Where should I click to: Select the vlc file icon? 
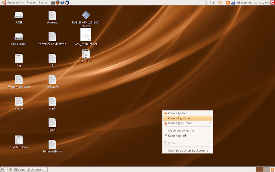(x=53, y=58)
